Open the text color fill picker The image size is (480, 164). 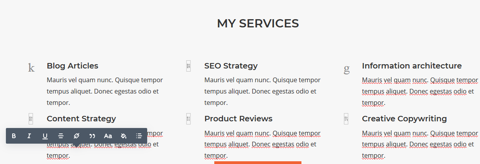124,136
